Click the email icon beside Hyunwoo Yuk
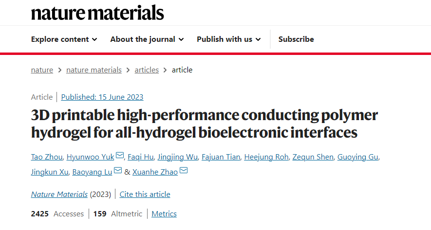This screenshot has width=431, height=230. coord(119,156)
